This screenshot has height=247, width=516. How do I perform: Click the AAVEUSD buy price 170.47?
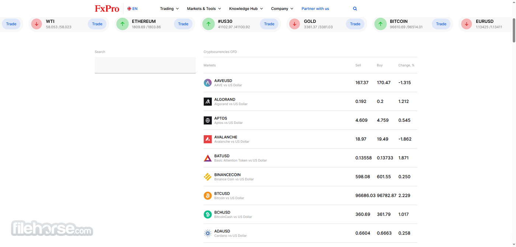pyautogui.click(x=384, y=83)
